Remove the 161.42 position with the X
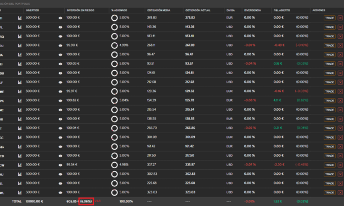This screenshot has height=206, width=344. pyautogui.click(x=340, y=147)
